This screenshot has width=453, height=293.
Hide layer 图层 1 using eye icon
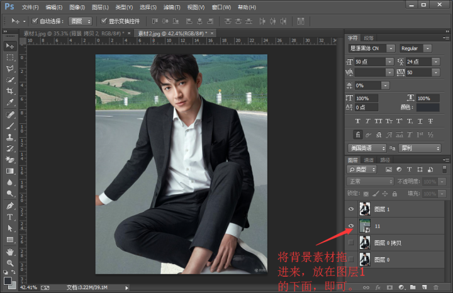click(350, 208)
